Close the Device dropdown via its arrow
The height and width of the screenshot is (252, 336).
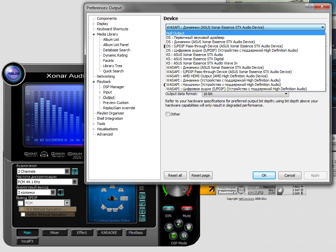click(x=323, y=27)
